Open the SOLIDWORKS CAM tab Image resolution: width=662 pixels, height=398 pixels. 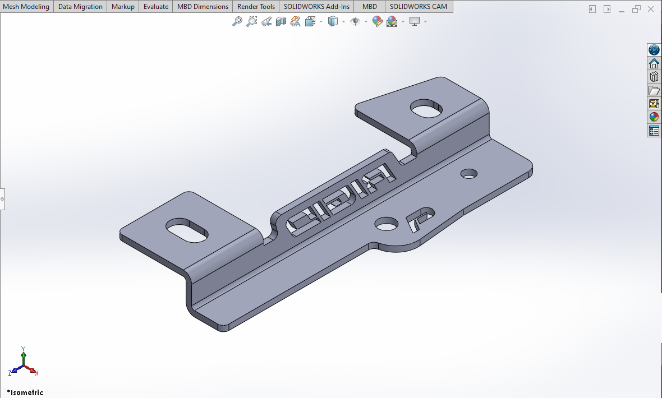point(418,7)
